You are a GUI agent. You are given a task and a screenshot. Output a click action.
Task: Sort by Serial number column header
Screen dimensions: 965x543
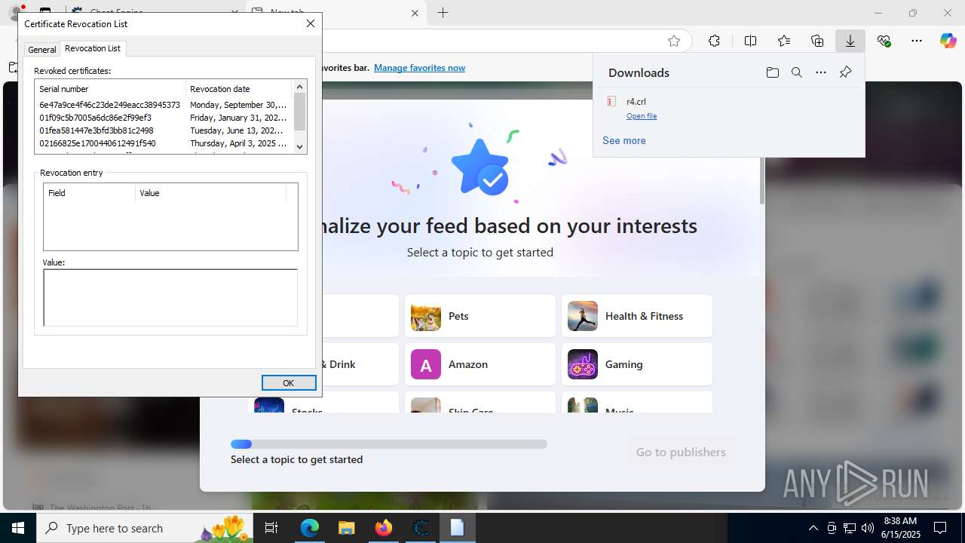[x=110, y=89]
